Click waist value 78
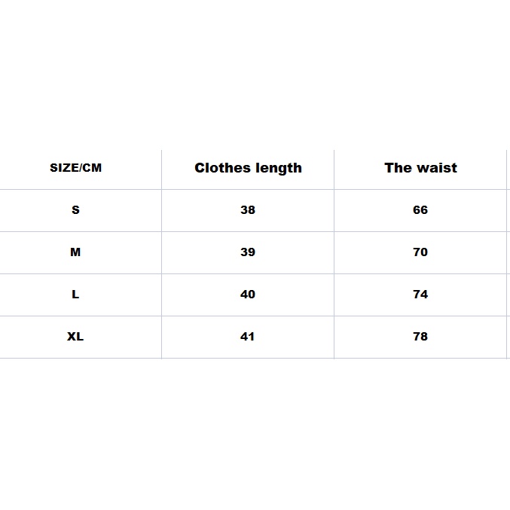This screenshot has height=510, width=510. pos(420,336)
